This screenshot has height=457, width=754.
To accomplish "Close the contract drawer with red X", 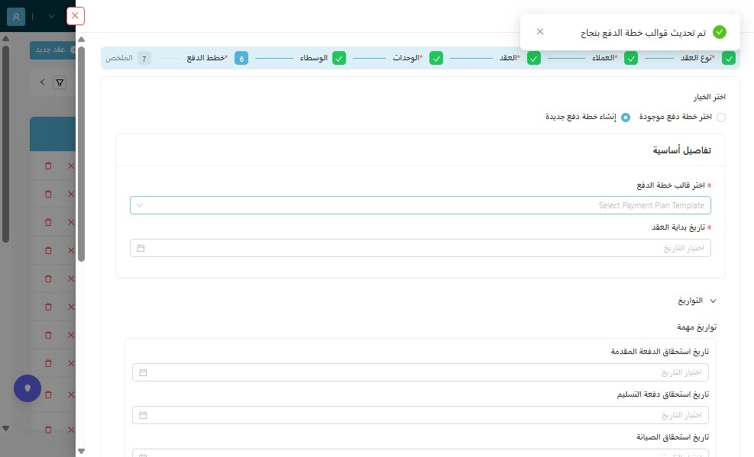I will (x=75, y=16).
